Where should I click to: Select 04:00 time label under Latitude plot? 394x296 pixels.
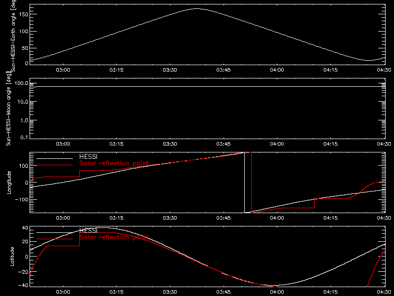click(x=277, y=292)
